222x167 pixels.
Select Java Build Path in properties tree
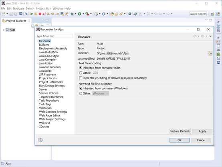pos(48,52)
